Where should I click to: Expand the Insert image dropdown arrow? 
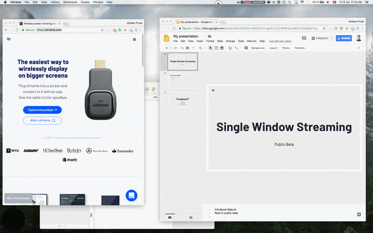coord(226,48)
